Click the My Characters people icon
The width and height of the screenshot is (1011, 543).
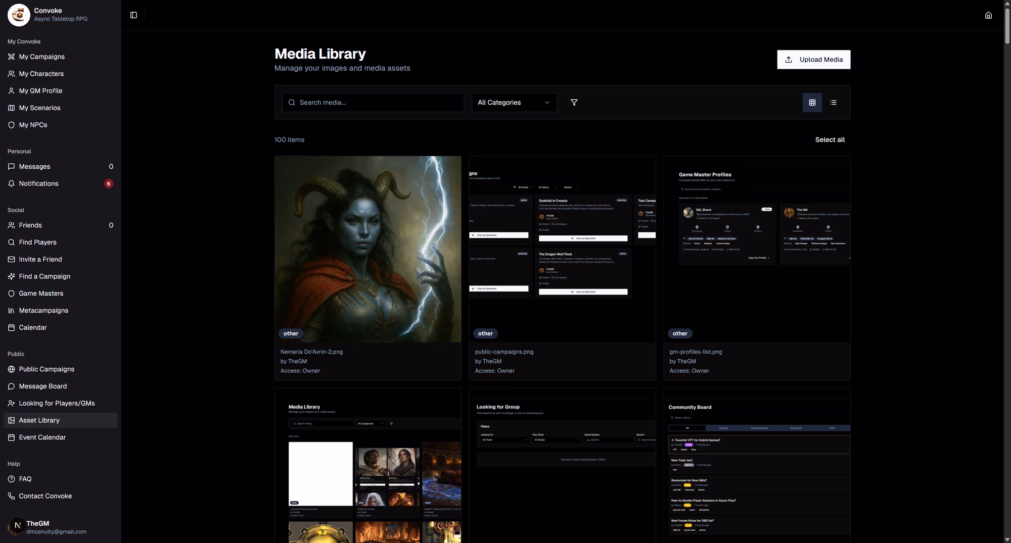[11, 74]
